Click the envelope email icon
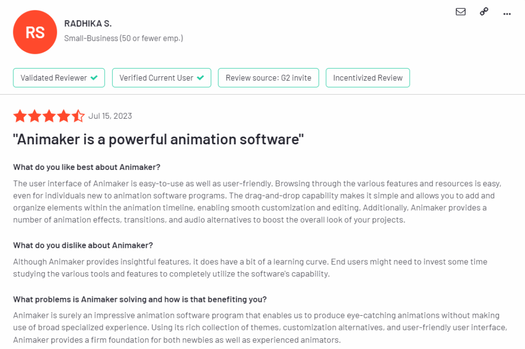The image size is (525, 349). coord(460,12)
